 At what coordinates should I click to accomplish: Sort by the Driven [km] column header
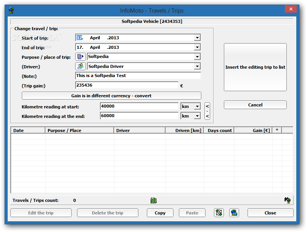pyautogui.click(x=185, y=130)
